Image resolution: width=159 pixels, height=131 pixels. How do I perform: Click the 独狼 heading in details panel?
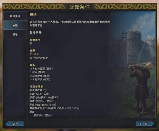(33, 14)
